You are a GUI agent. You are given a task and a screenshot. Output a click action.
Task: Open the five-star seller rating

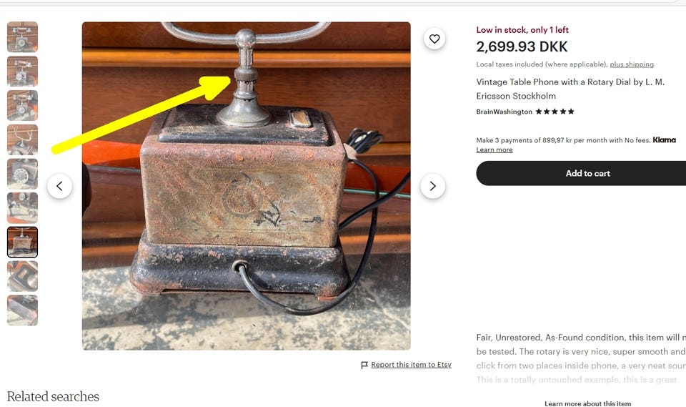(555, 112)
